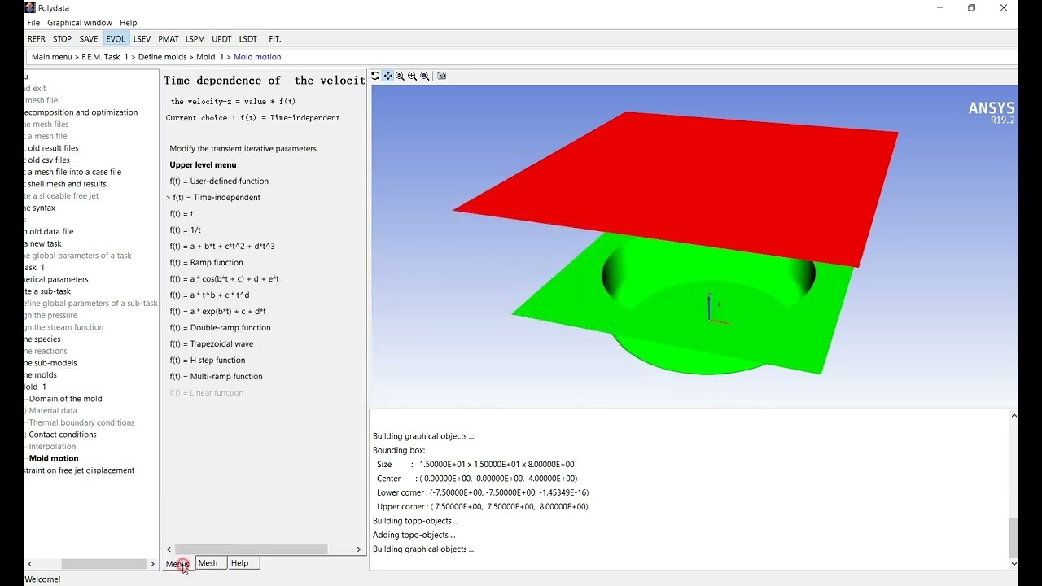This screenshot has width=1042, height=586.
Task: Choose the cosine f(t) option
Action: [x=224, y=279]
